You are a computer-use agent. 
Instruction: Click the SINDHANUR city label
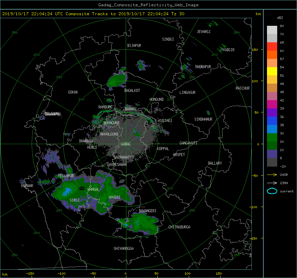(x=203, y=119)
